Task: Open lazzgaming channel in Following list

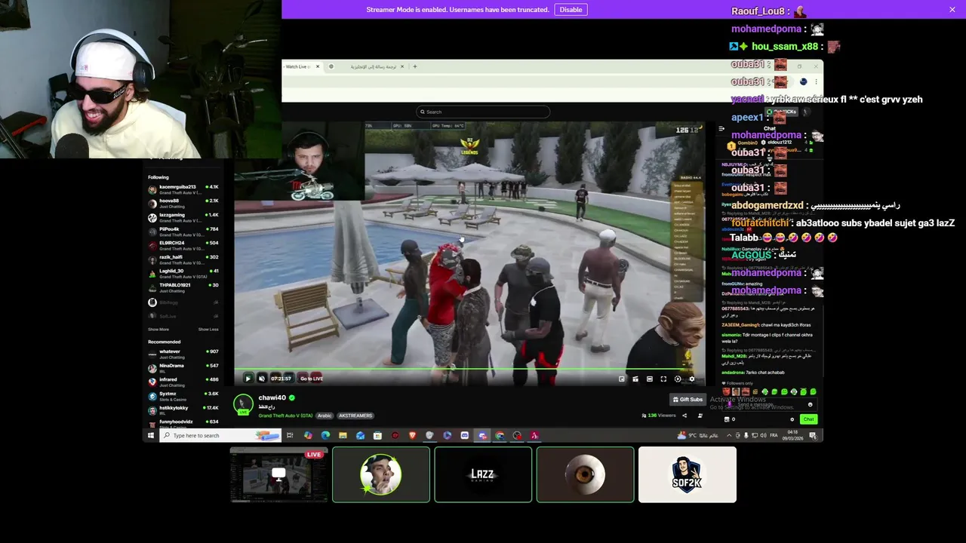Action: tap(183, 217)
